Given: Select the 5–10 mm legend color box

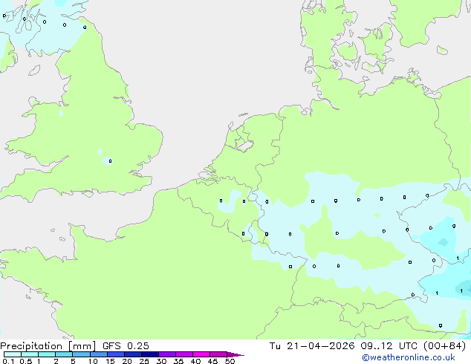Looking at the screenshot, I should click(x=81, y=354).
